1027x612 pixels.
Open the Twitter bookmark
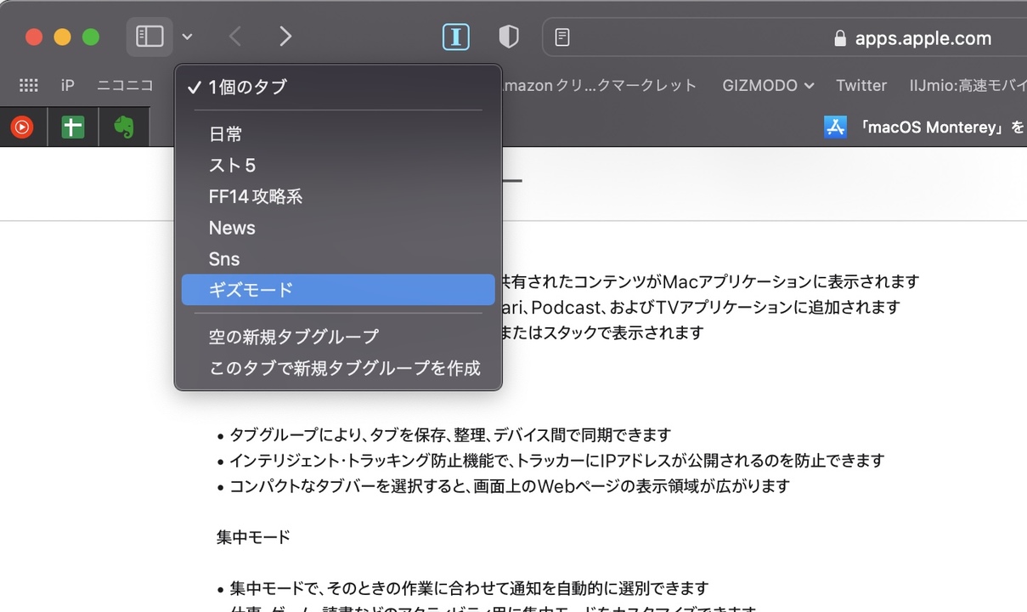coord(861,85)
